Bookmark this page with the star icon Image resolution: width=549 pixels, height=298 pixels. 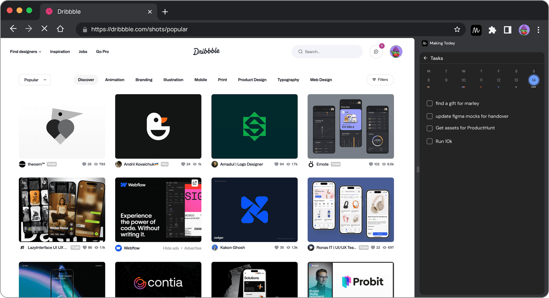pos(457,29)
